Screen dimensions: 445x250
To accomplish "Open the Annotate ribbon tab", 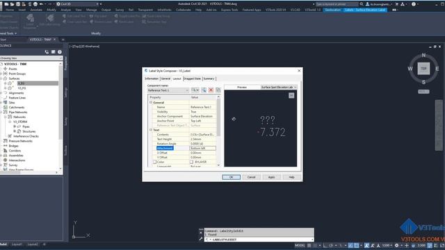I will click(36, 10).
